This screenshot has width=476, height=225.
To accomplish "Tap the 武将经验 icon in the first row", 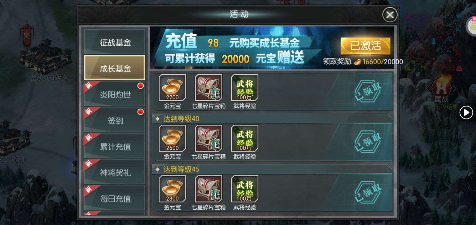I will [x=245, y=87].
